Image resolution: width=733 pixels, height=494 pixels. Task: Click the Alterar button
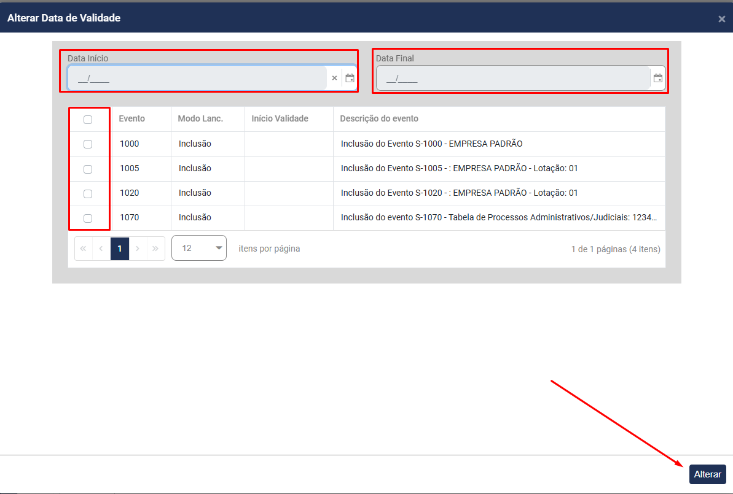[707, 474]
